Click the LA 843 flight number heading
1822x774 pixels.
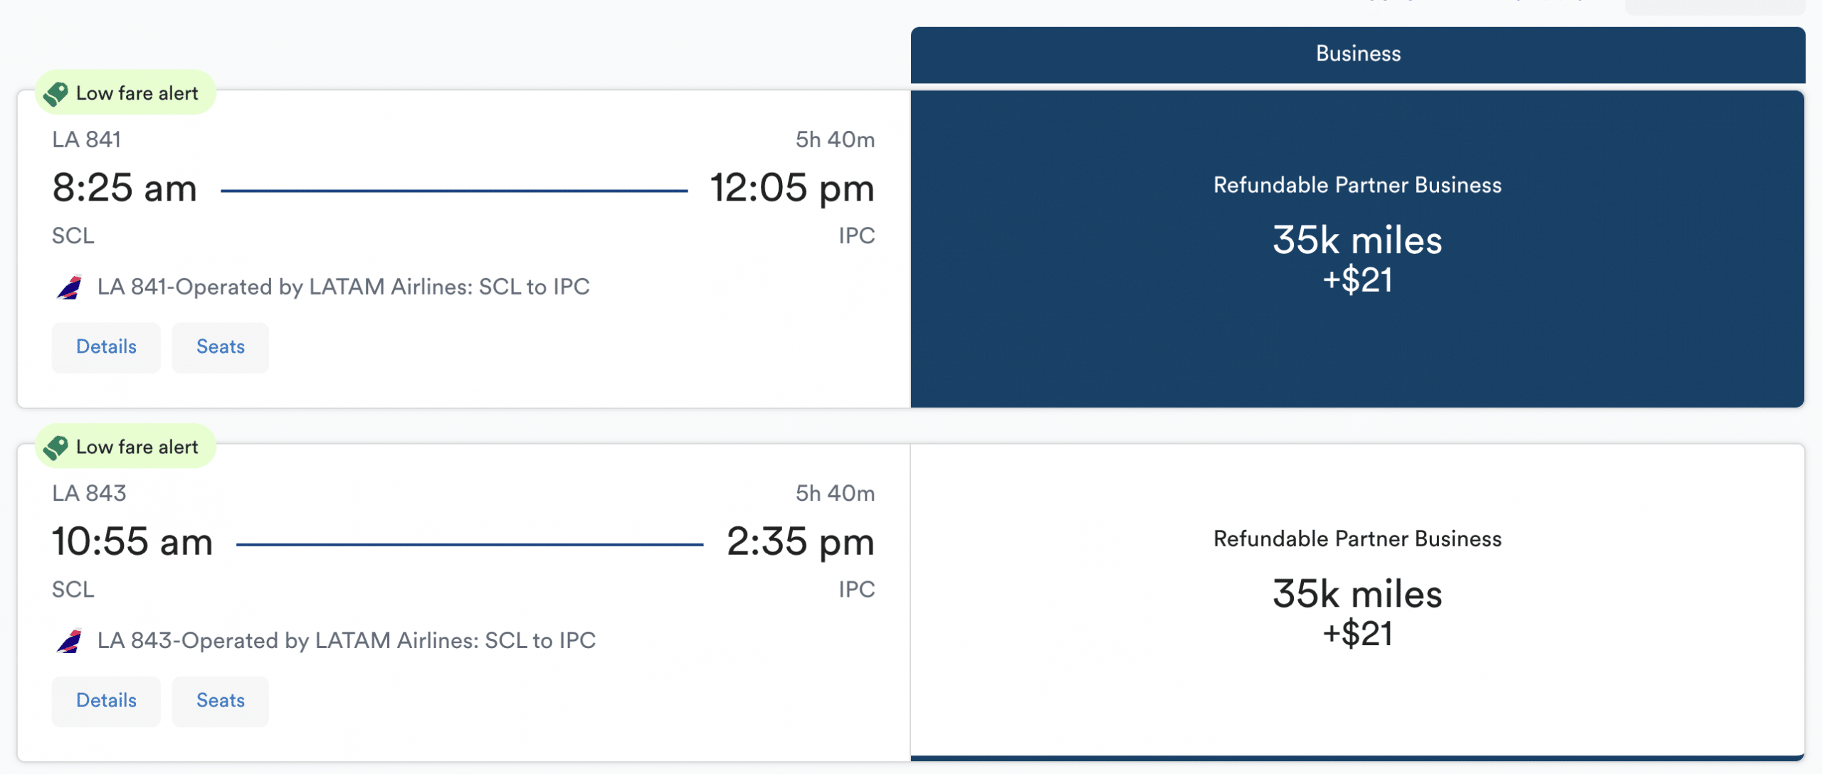89,493
